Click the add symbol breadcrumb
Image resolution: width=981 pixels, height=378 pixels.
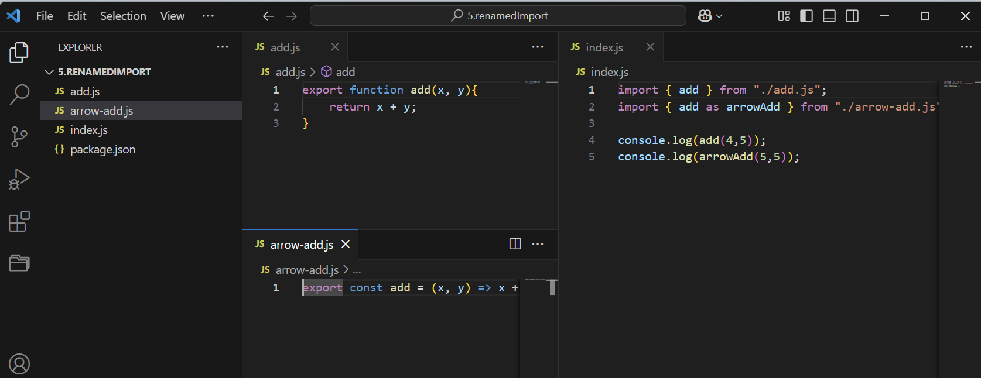pos(345,72)
